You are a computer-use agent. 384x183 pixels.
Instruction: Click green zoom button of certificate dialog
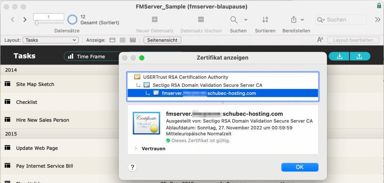click(x=141, y=58)
